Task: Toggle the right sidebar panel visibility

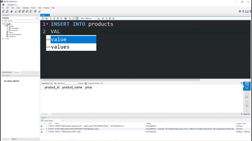Action: tap(249, 11)
